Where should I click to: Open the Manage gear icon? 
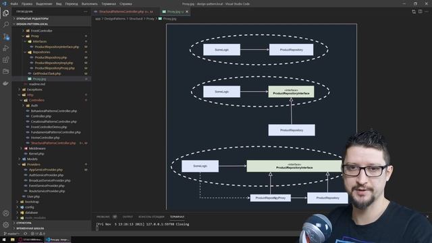click(6, 225)
